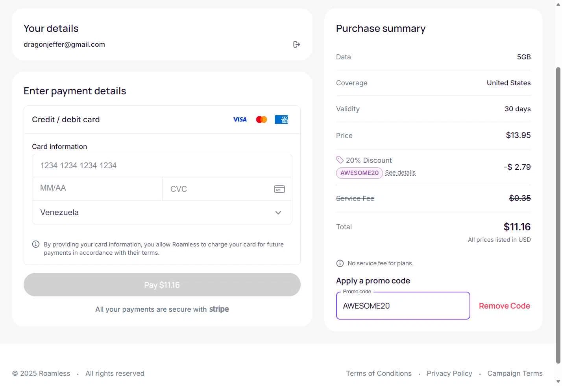Click the 20% Discount label
Viewport: 562px width, 386px height.
point(369,160)
